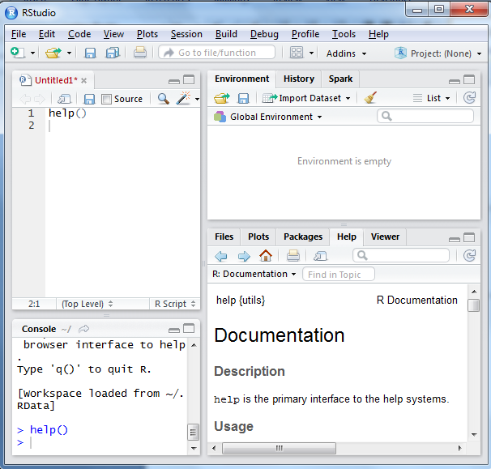Print the help topic using printer icon
491x469 pixels.
point(293,256)
